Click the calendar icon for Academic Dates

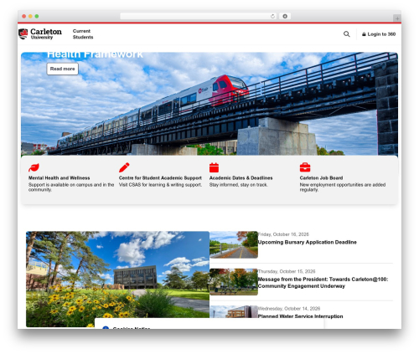click(x=214, y=167)
